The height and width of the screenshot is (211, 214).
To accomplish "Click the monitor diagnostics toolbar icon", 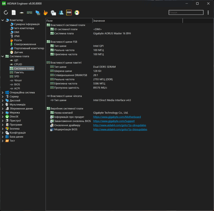I will tap(38, 13).
